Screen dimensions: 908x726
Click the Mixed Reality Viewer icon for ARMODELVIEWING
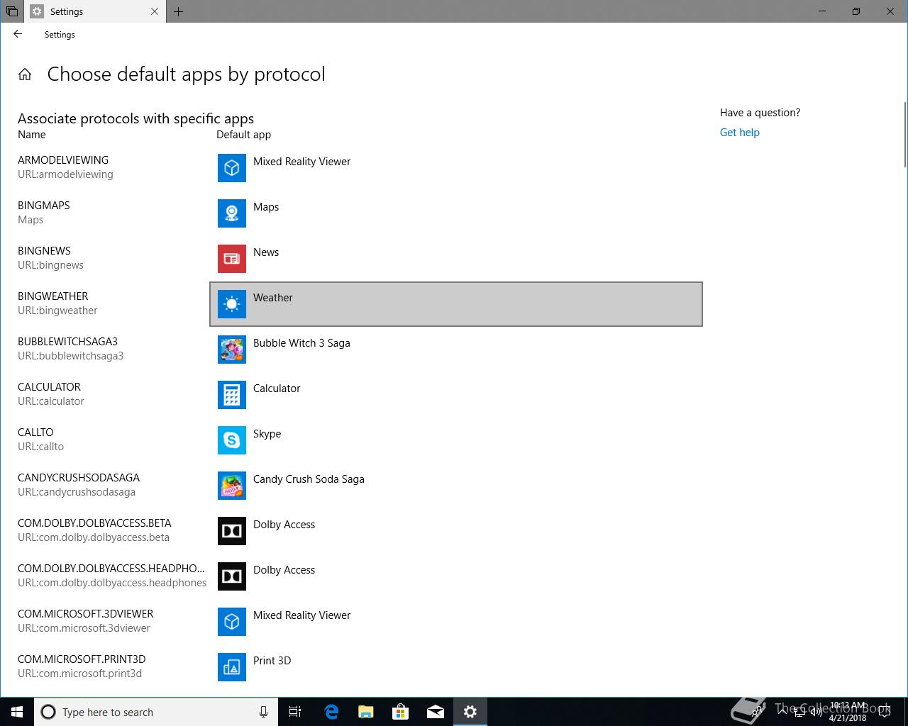tap(232, 168)
